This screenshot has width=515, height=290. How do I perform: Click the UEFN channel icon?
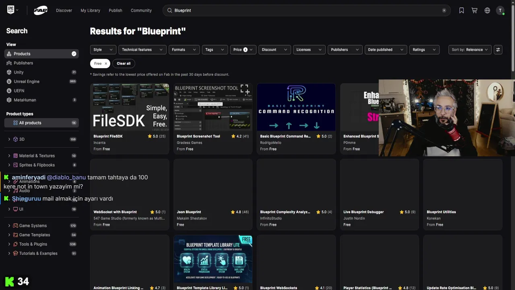coord(9,91)
